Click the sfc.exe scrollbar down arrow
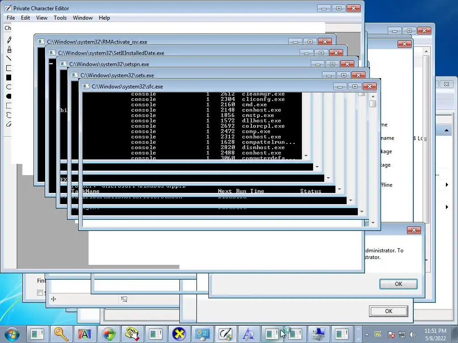Screen dimensions: 458x343 [x=373, y=223]
